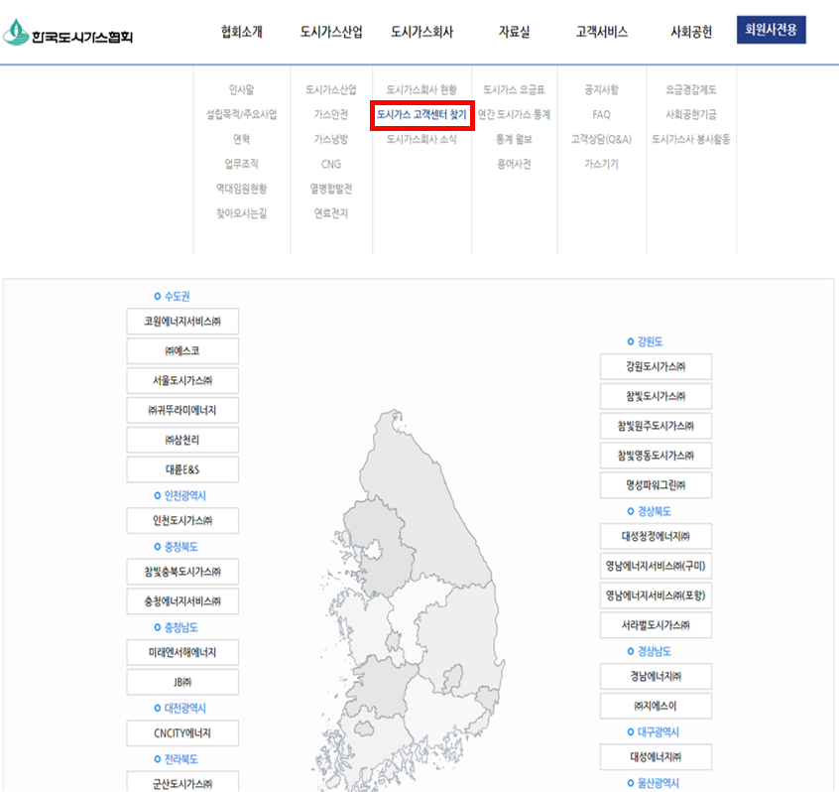Open 도시가스사 봉사활동 link
This screenshot has width=839, height=792.
coord(691,139)
